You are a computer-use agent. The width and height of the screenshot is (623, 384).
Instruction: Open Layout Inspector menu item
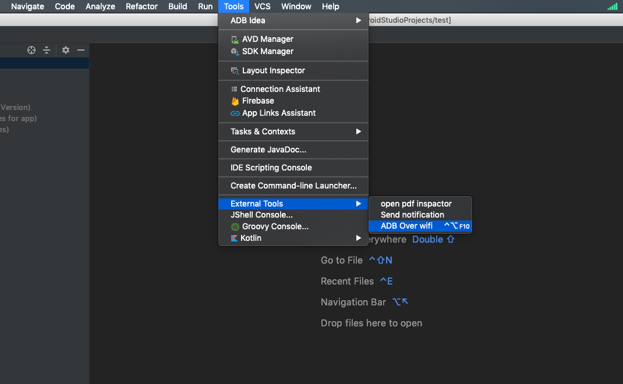pyautogui.click(x=293, y=70)
